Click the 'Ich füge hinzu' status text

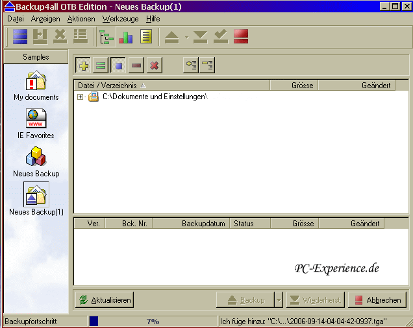pos(303,321)
